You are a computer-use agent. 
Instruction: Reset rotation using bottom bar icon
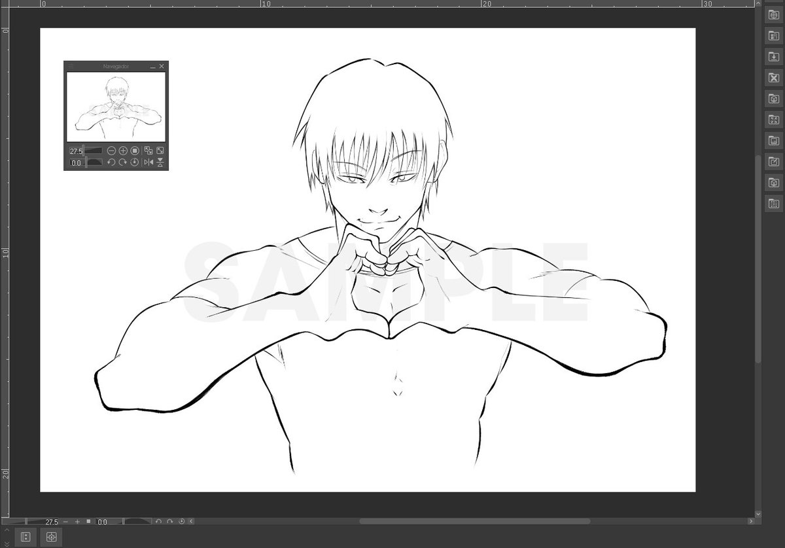tap(181, 522)
